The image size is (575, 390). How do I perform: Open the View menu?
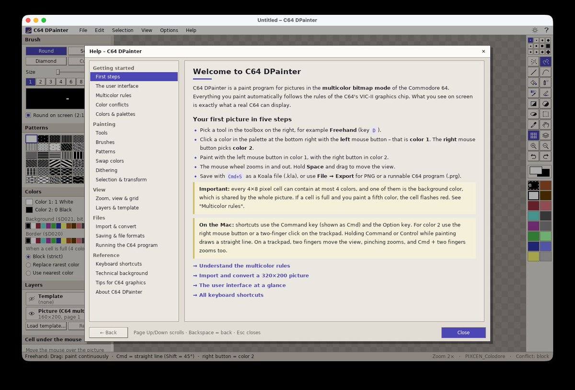147,30
